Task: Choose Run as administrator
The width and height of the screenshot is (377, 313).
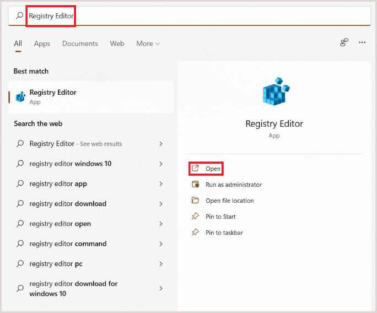Action: click(234, 185)
